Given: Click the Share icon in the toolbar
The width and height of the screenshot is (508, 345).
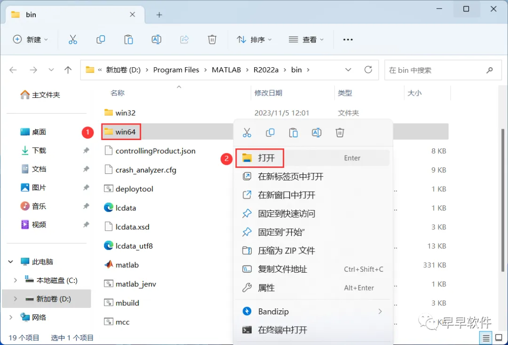Looking at the screenshot, I should (x=184, y=39).
